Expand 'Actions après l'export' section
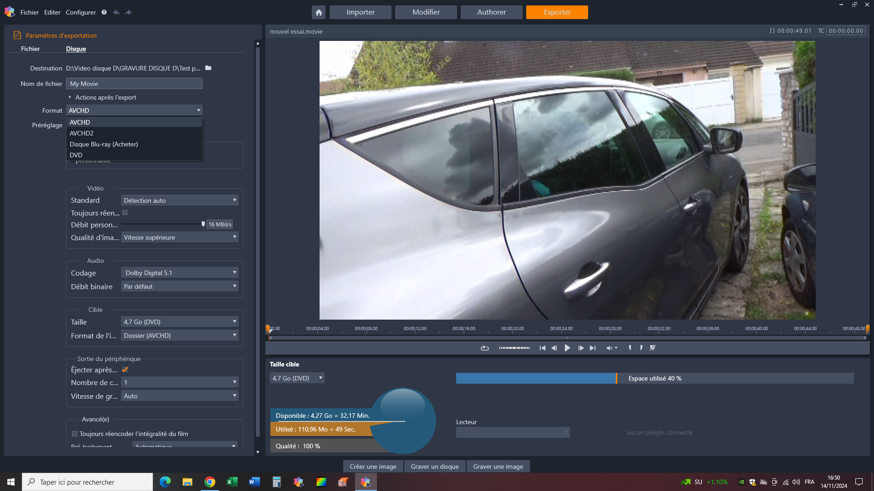 tap(70, 97)
